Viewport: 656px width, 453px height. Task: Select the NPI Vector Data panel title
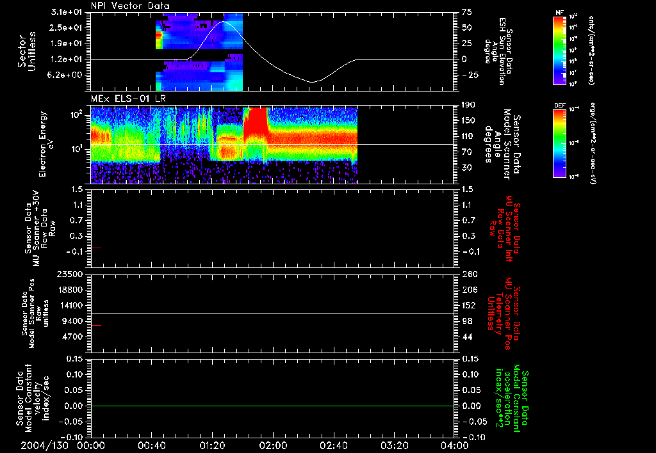tap(130, 6)
